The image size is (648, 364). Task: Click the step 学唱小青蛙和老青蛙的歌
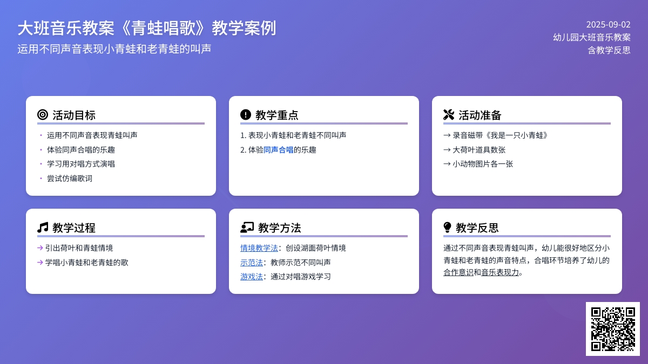pos(83,262)
